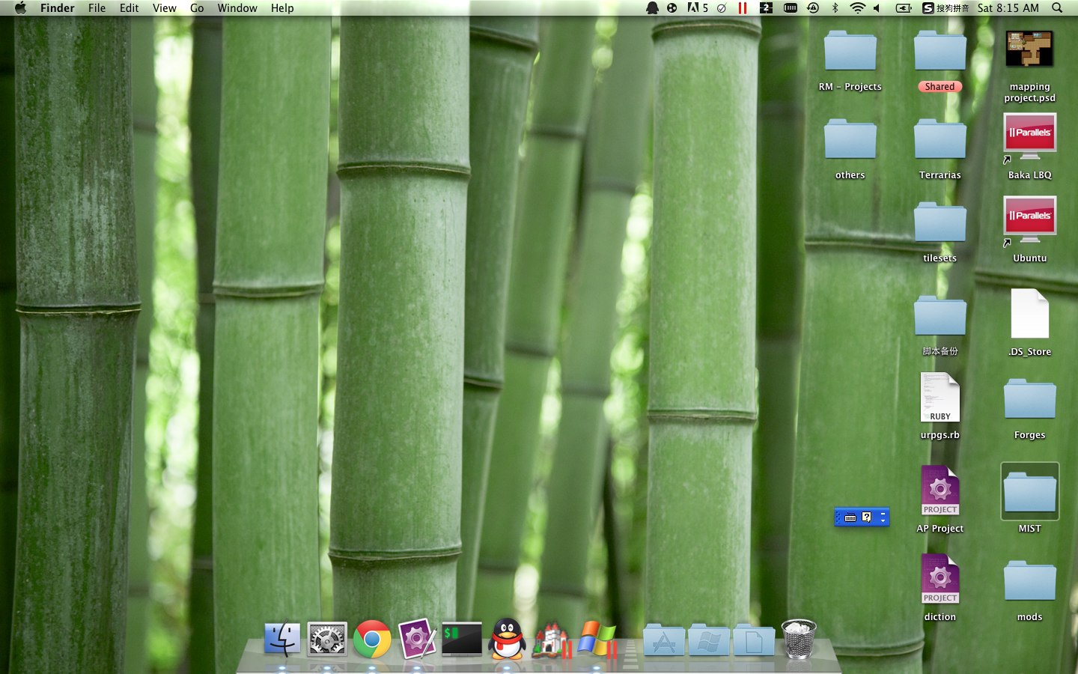Select the Terrarias folder
This screenshot has width=1078, height=674.
coord(940,139)
